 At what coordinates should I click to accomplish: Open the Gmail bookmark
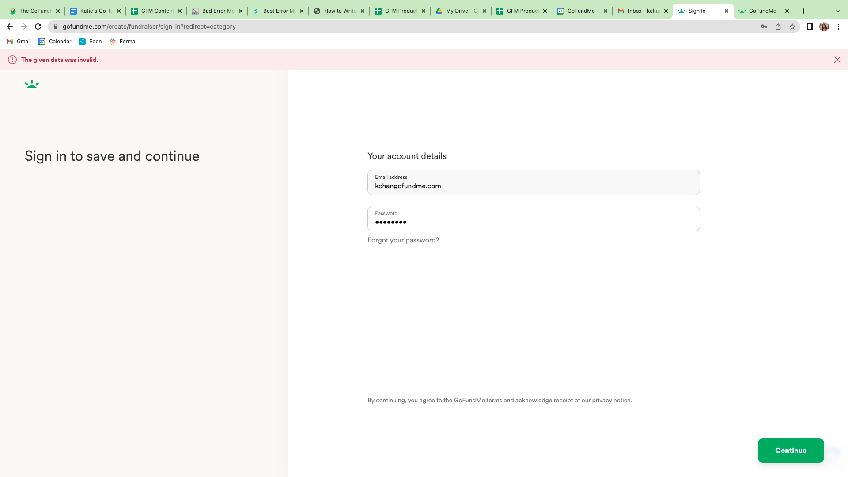click(x=19, y=42)
